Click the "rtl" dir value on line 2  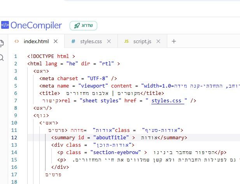pyautogui.click(x=107, y=64)
